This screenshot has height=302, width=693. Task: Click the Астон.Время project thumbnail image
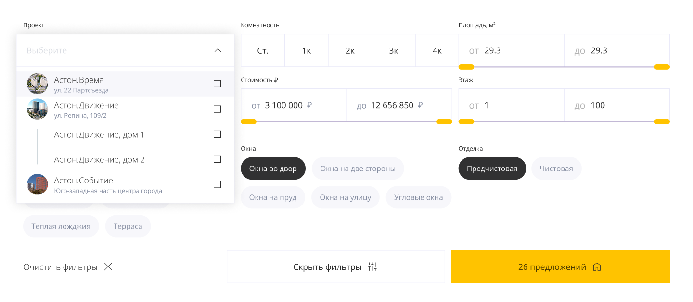click(38, 84)
